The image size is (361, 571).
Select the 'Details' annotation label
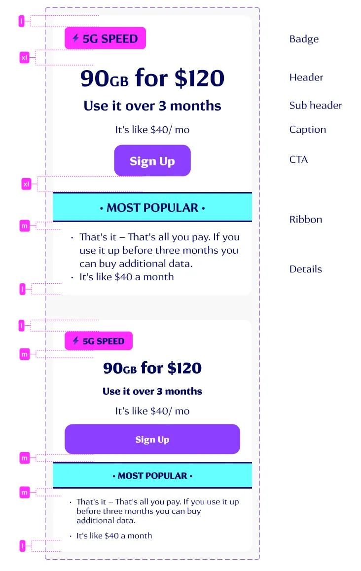coord(305,269)
